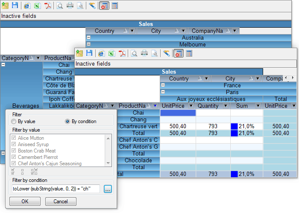
Task: Open condition editor ellipsis button
Action: coord(108,189)
